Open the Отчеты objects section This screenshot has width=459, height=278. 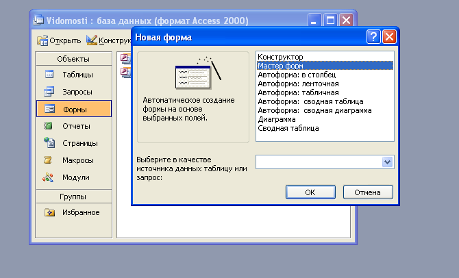74,126
